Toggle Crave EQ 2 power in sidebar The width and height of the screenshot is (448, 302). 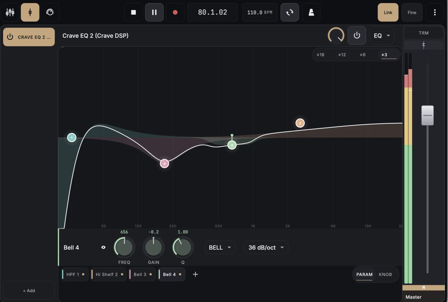point(10,37)
